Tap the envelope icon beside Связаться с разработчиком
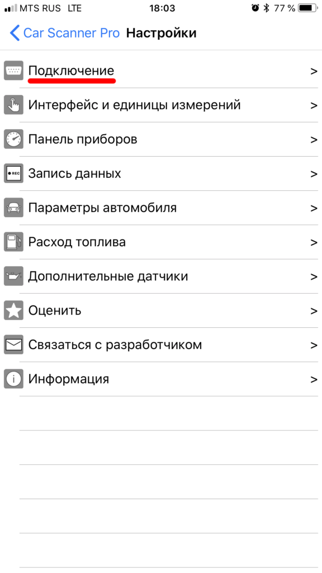The height and width of the screenshot is (573, 322). click(x=13, y=345)
